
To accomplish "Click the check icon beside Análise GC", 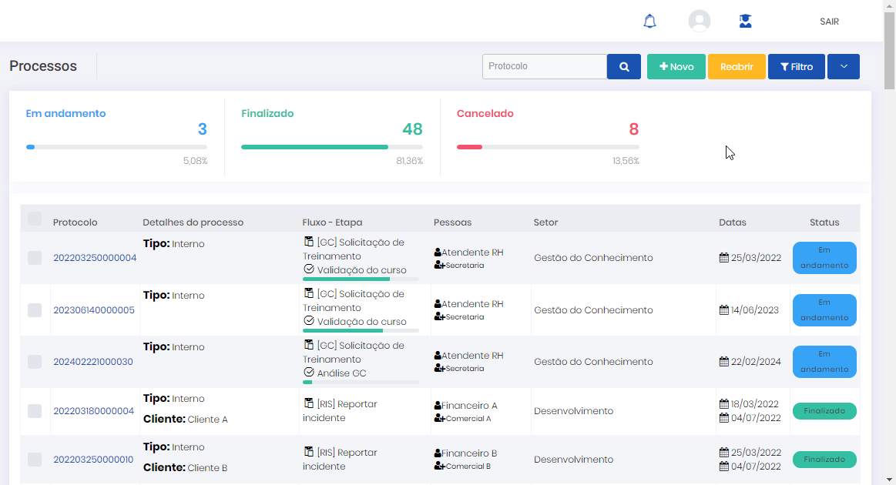I will pyautogui.click(x=309, y=373).
